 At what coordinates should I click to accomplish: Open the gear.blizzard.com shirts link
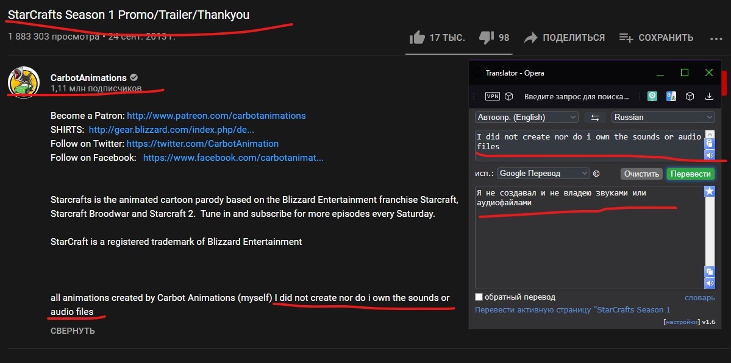pyautogui.click(x=171, y=130)
